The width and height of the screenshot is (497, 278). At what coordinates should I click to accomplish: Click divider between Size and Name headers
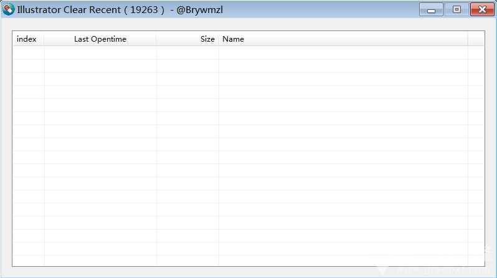point(219,39)
